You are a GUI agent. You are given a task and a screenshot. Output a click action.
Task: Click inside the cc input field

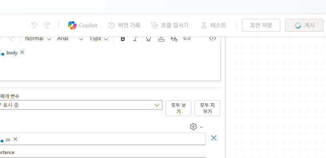pyautogui.click(x=103, y=139)
